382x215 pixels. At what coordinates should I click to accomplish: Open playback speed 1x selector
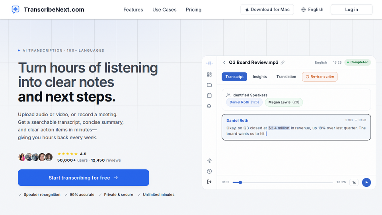point(354,182)
